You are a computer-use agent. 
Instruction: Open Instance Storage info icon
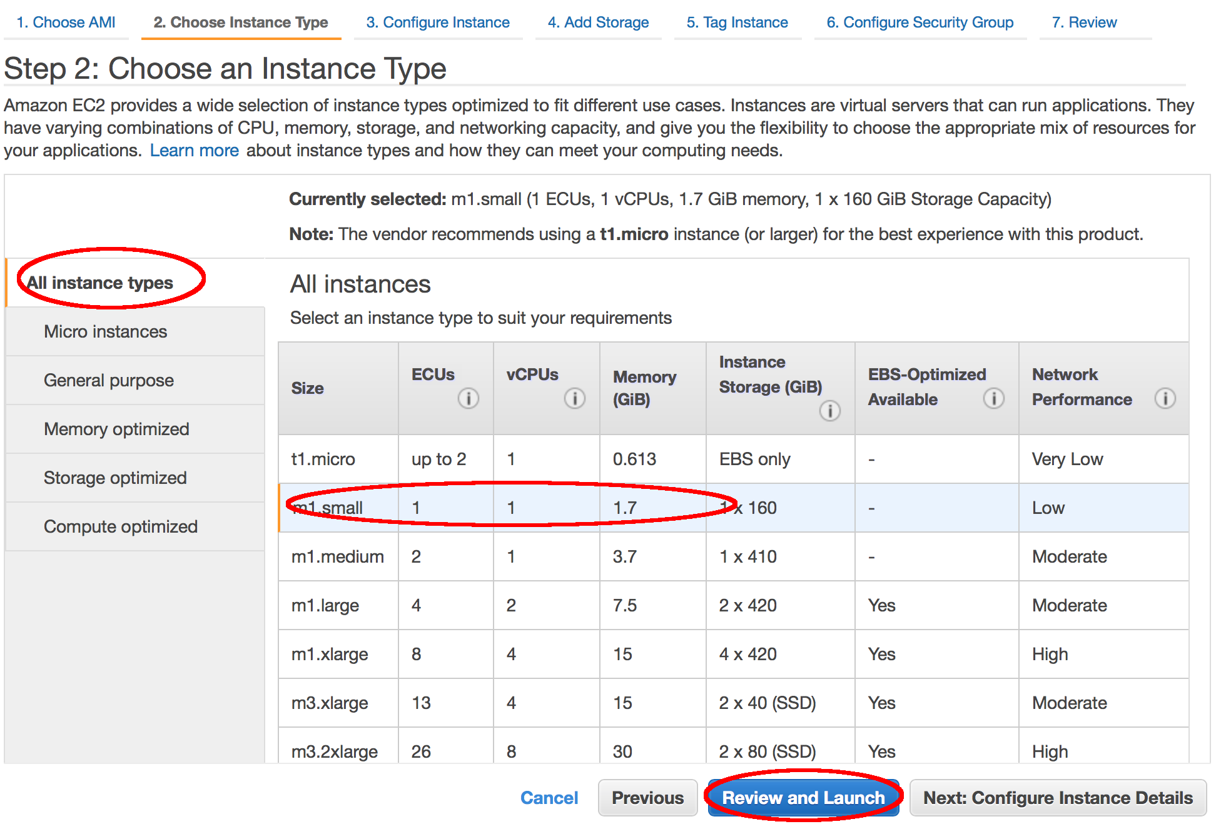[829, 411]
